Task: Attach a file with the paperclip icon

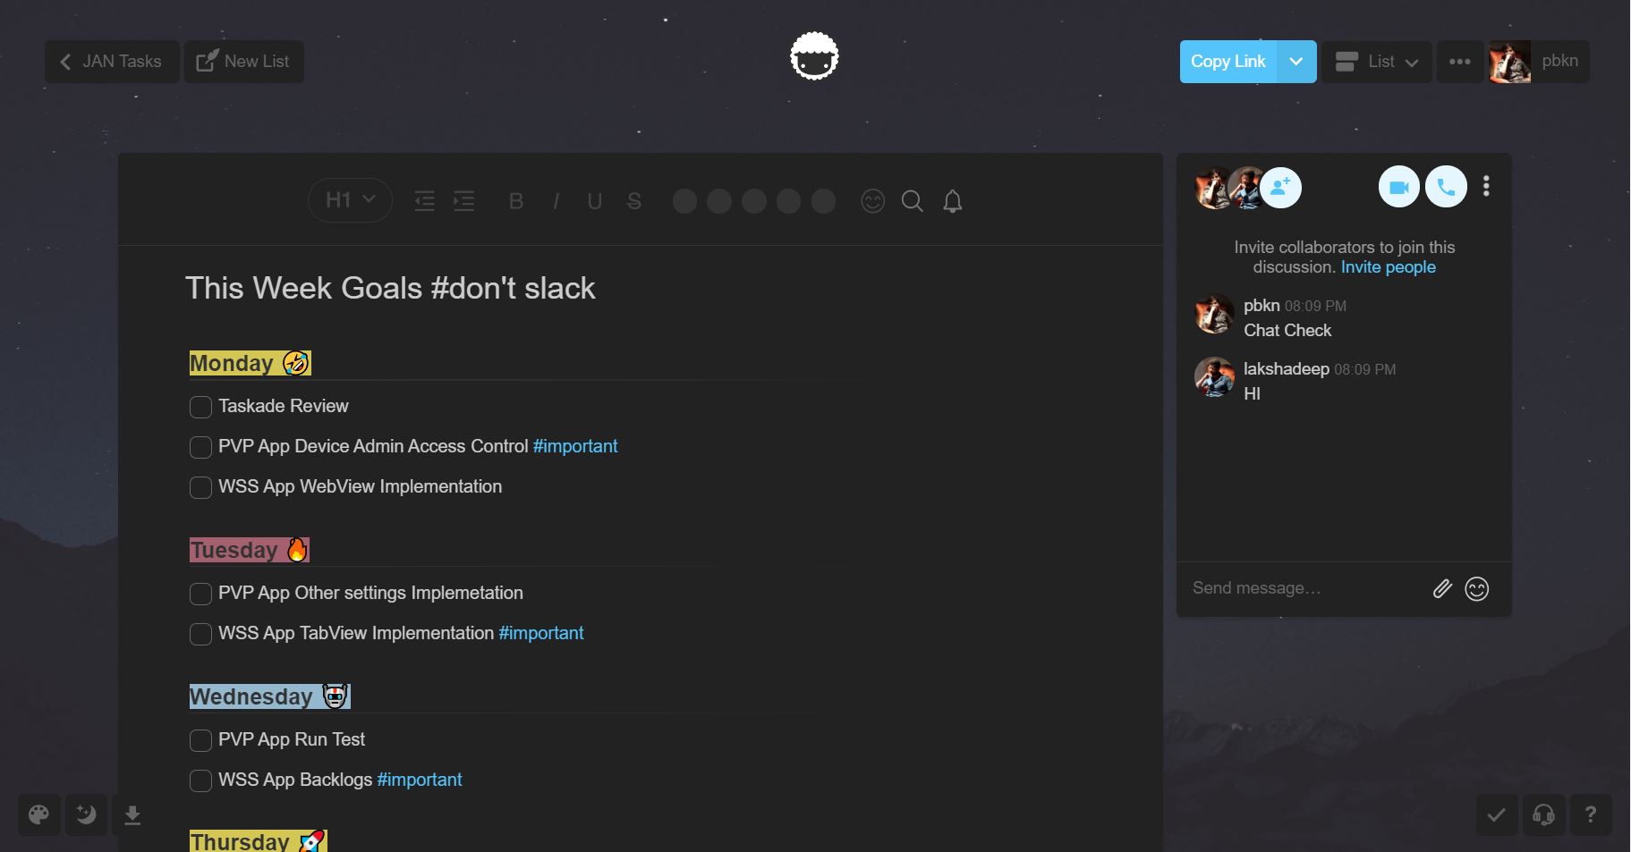Action: [1441, 588]
